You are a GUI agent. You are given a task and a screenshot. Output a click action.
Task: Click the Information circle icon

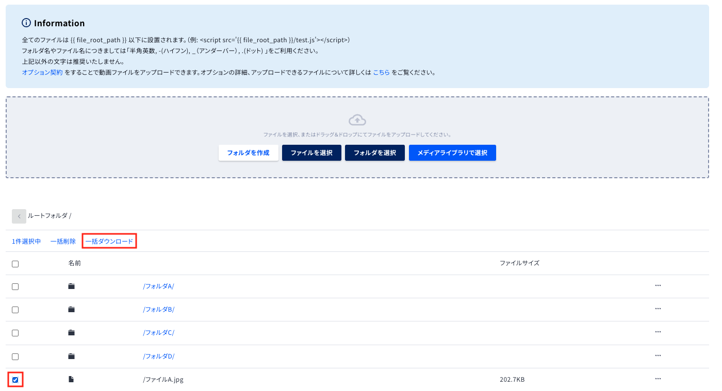[26, 23]
